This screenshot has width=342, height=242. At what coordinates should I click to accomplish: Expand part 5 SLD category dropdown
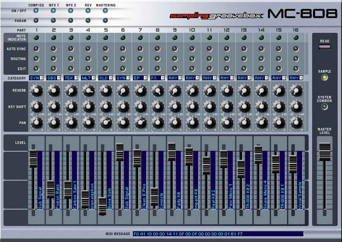click(x=111, y=78)
